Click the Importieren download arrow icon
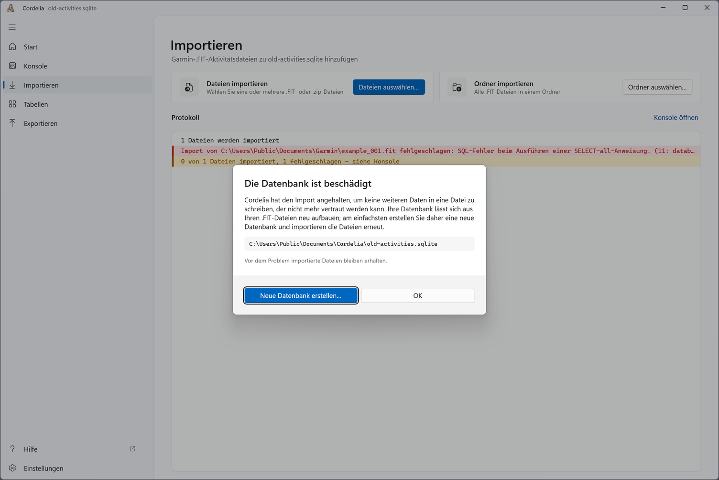 12,85
